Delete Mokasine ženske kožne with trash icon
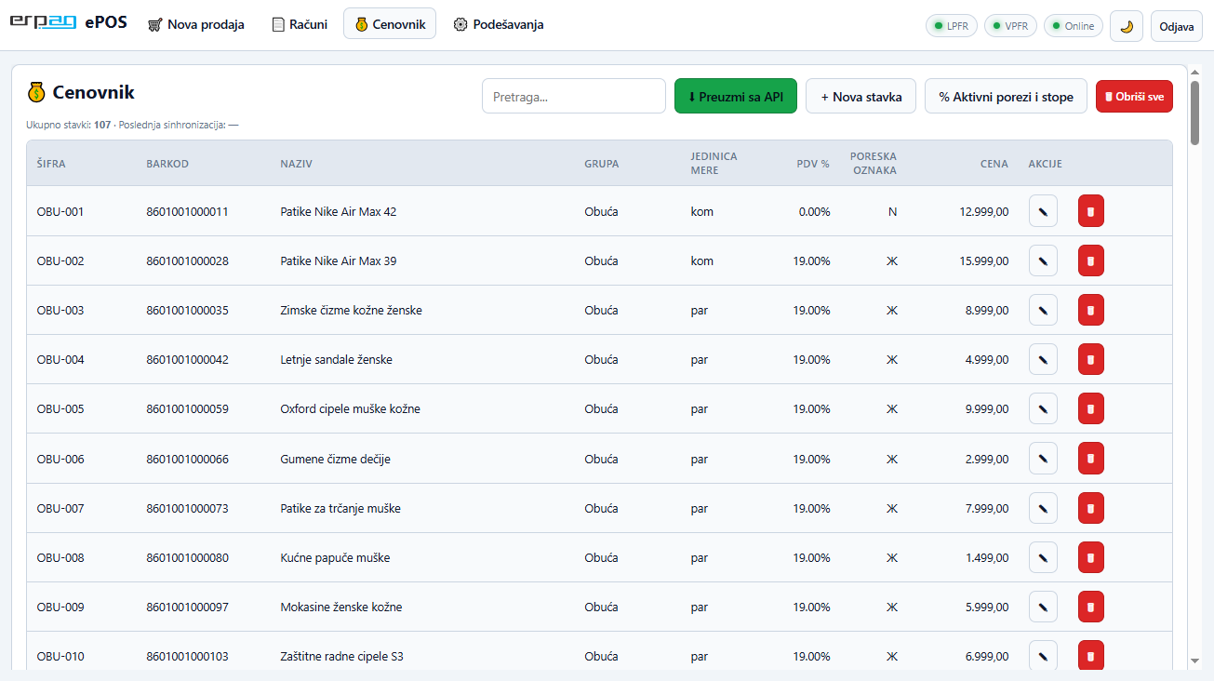This screenshot has height=681, width=1214. pyautogui.click(x=1091, y=607)
